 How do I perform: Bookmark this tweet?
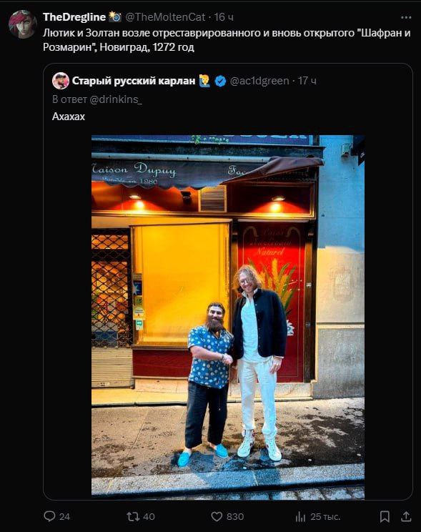point(385,516)
